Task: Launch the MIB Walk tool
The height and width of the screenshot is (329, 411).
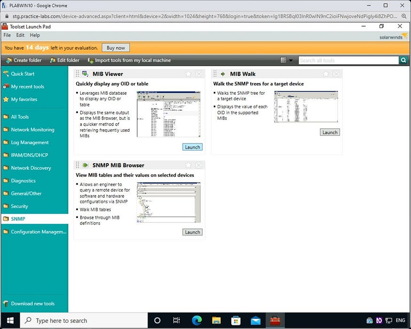Action: 330,132
